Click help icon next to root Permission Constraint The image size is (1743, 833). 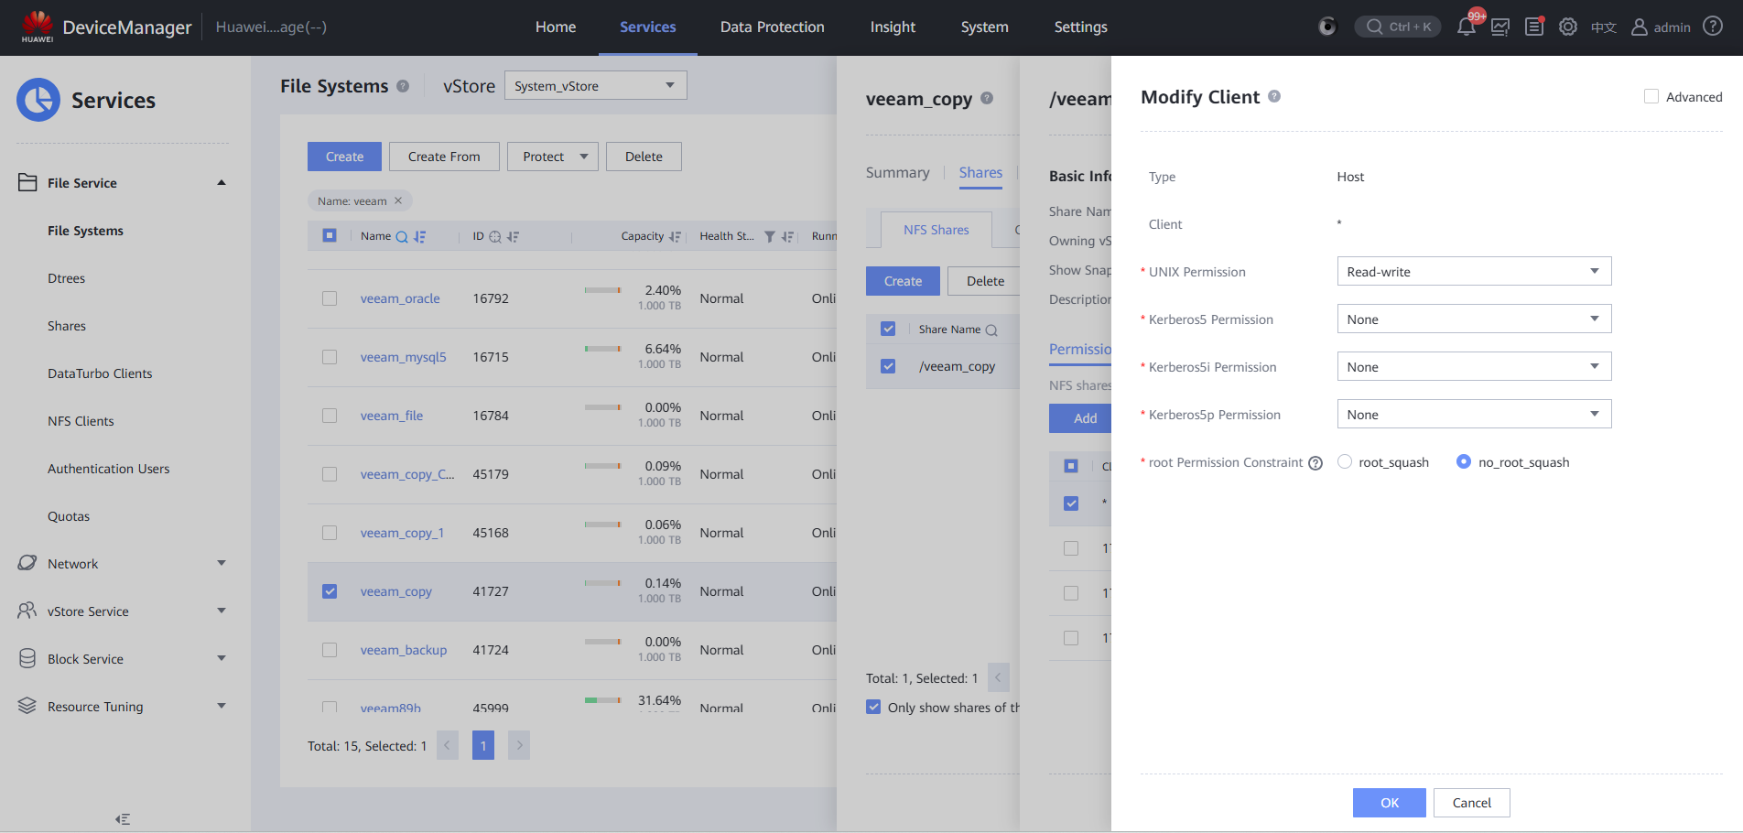coord(1315,463)
